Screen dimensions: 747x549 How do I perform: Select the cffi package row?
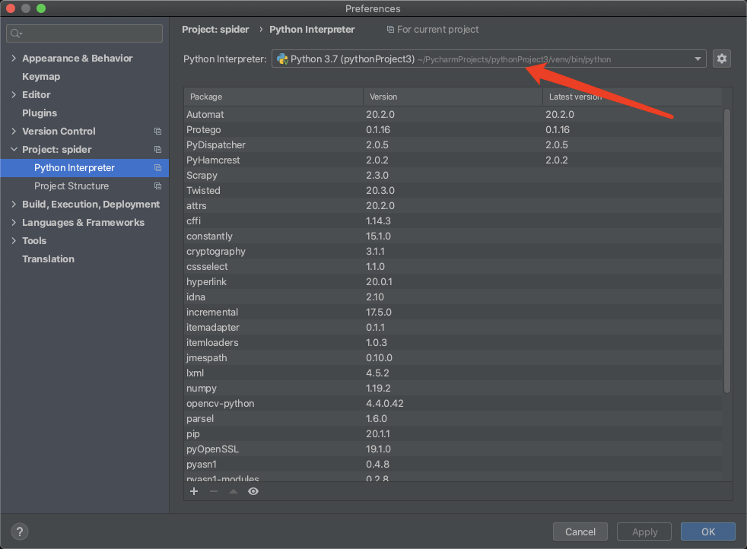point(453,221)
